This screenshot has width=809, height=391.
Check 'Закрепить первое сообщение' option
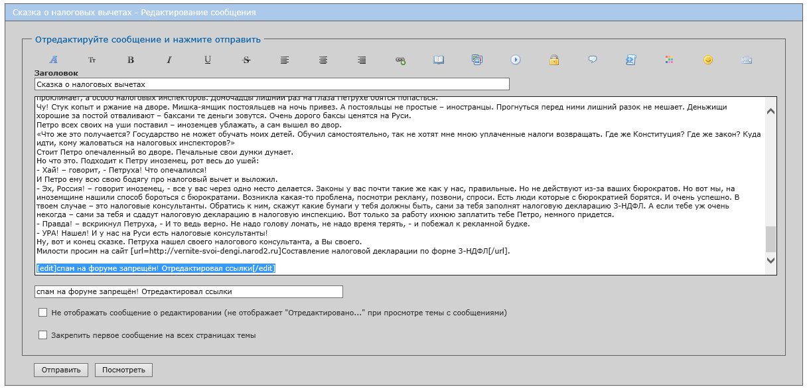pyautogui.click(x=43, y=335)
